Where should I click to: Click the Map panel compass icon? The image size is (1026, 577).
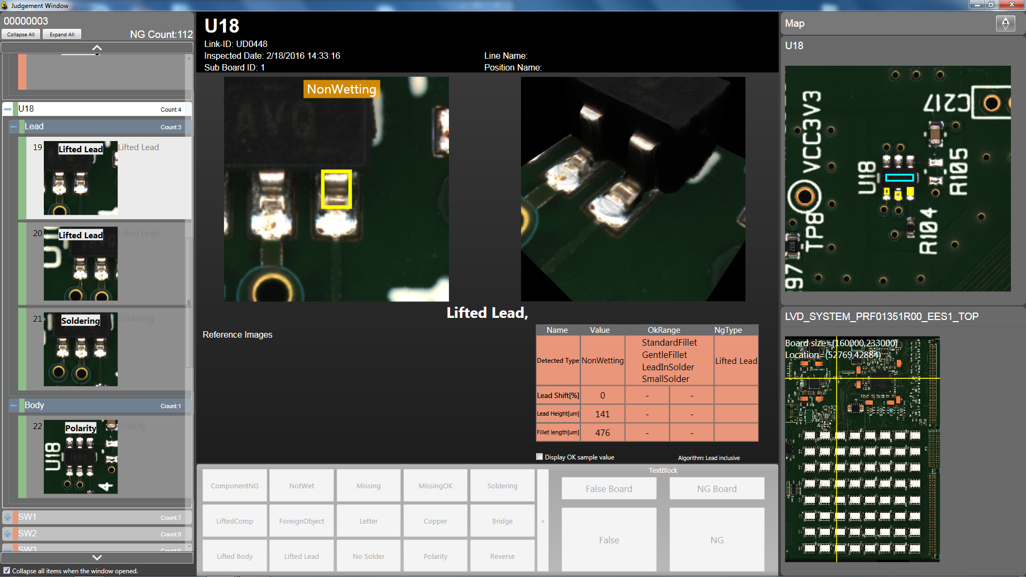pyautogui.click(x=1005, y=24)
